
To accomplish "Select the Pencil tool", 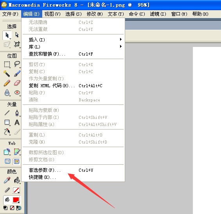I will [x=7, y=83].
